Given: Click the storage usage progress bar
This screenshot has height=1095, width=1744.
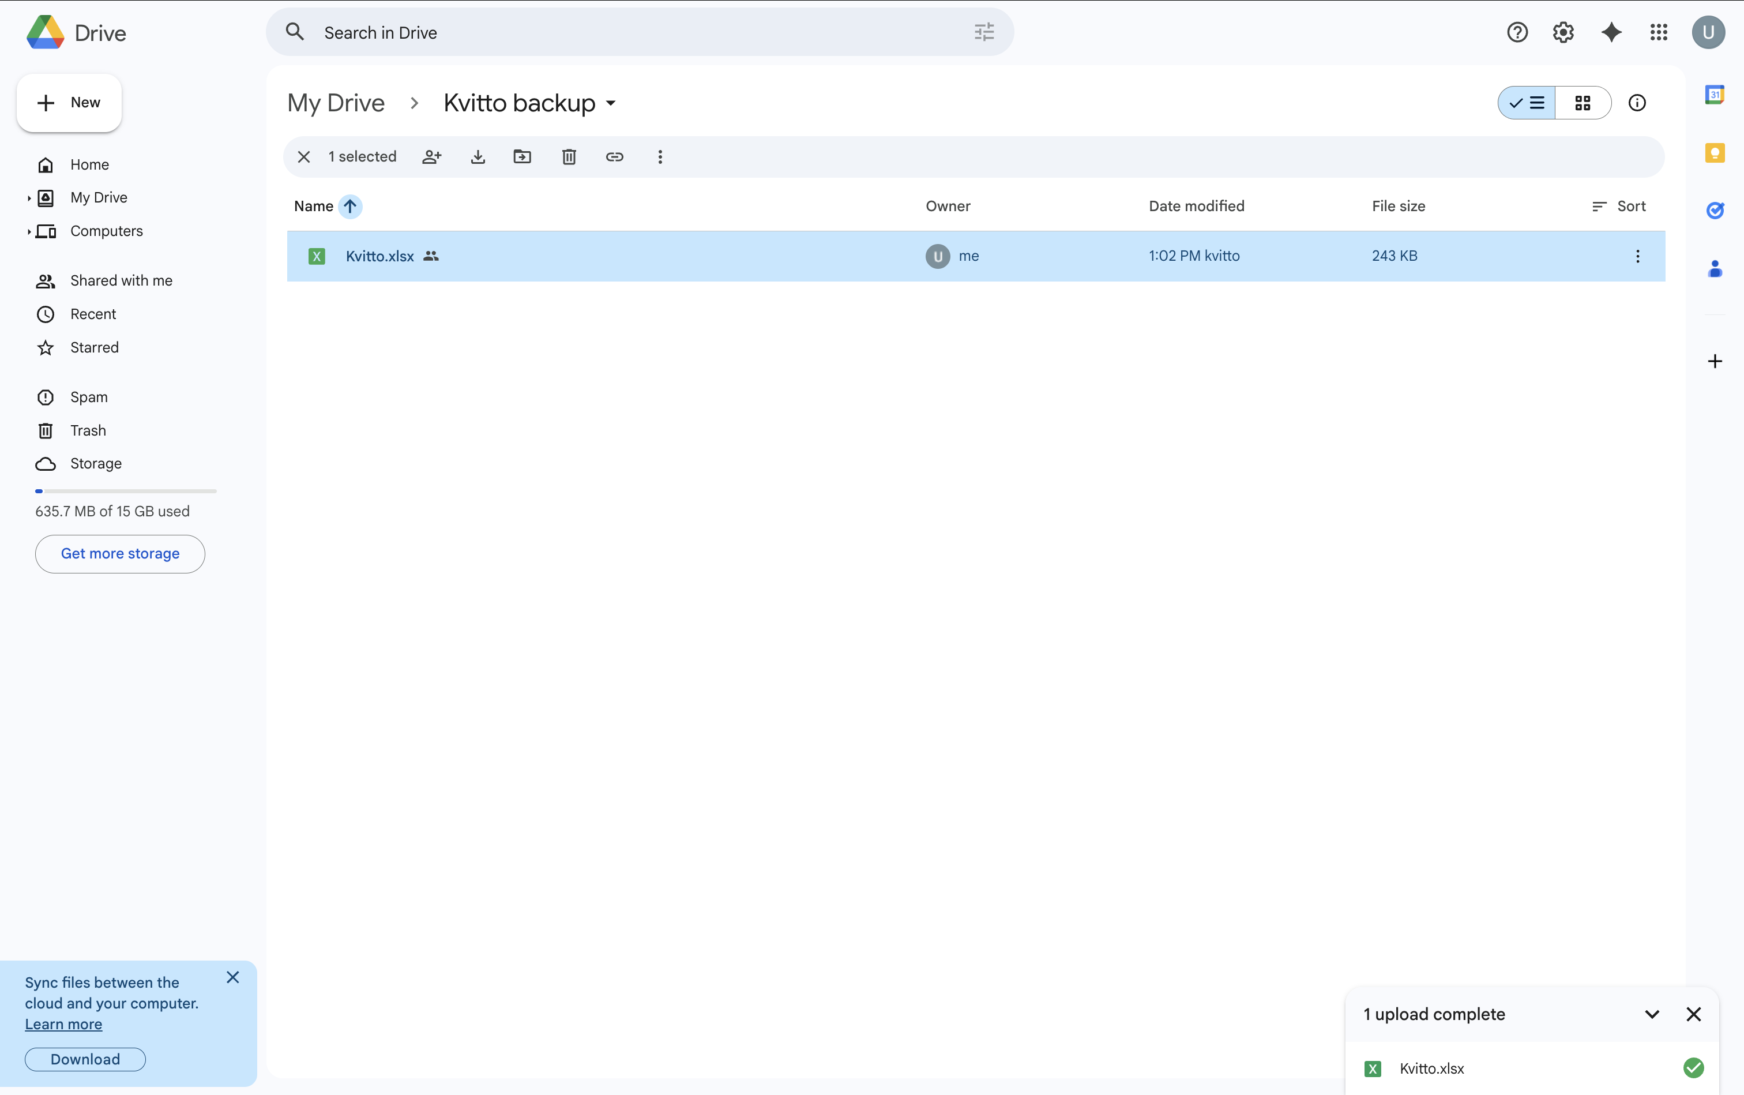Looking at the screenshot, I should [x=126, y=490].
